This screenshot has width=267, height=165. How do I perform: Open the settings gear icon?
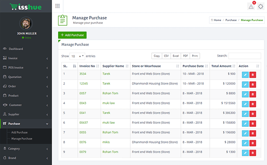pyautogui.click(x=261, y=6)
